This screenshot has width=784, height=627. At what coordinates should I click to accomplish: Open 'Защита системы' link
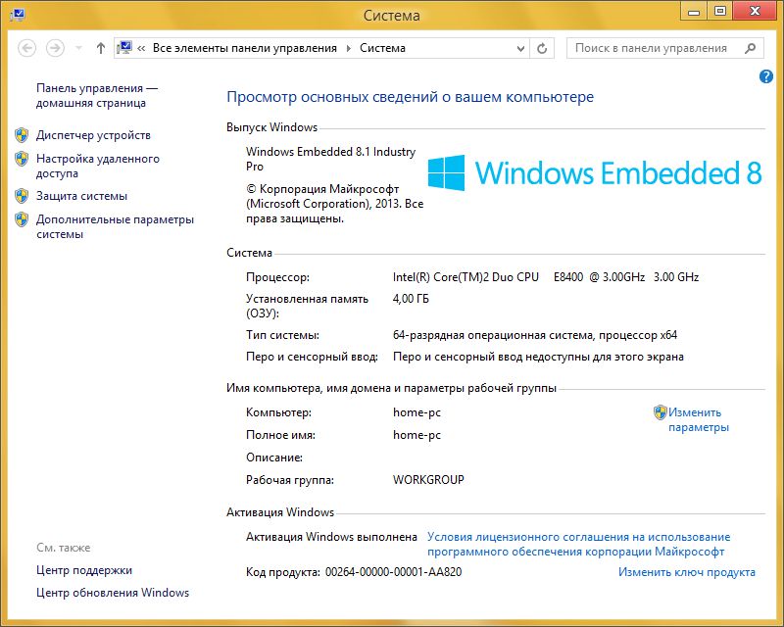click(81, 196)
